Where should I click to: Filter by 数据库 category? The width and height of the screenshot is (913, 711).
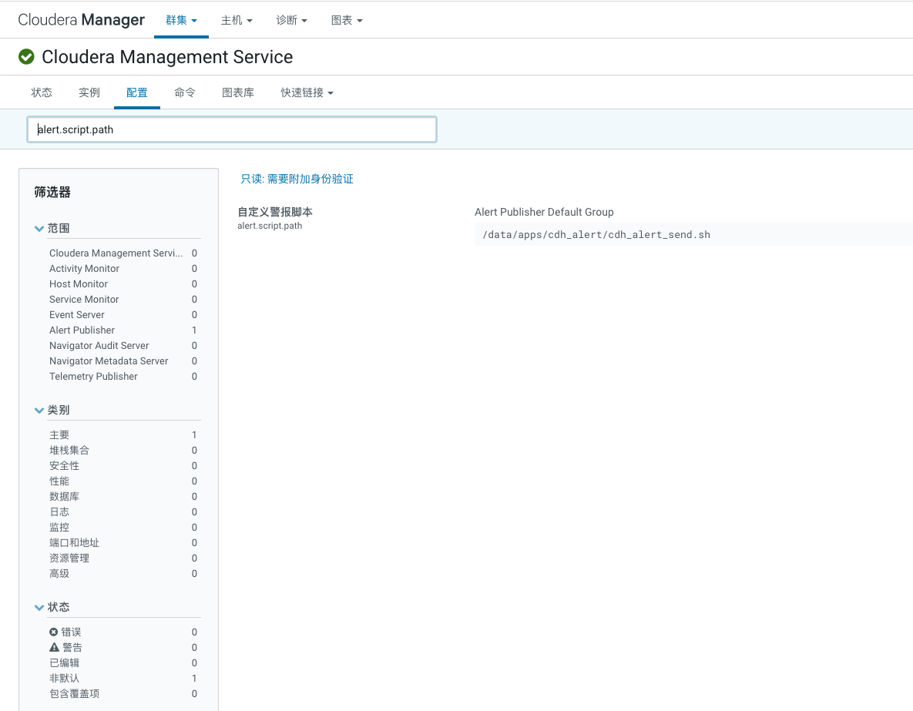[x=123, y=497]
